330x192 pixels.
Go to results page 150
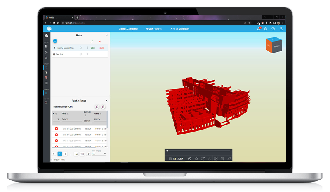click(82, 154)
